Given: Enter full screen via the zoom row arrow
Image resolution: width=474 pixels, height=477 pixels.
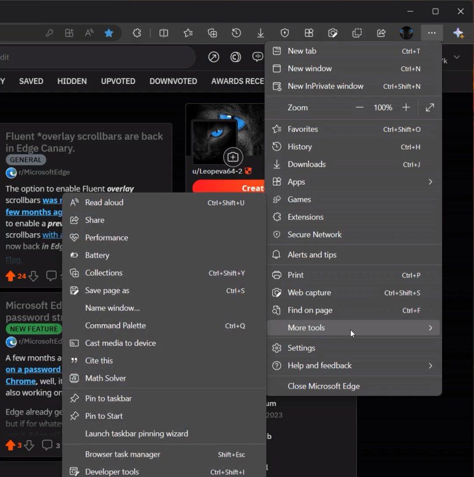Looking at the screenshot, I should tap(430, 107).
